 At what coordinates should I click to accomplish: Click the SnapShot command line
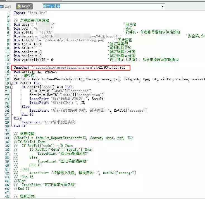tap(70, 68)
